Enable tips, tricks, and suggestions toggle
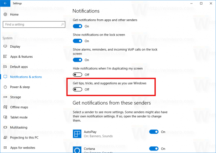The width and height of the screenshot is (216, 153). click(78, 89)
